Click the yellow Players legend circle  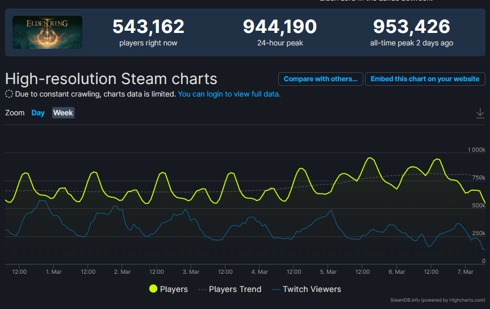(153, 289)
